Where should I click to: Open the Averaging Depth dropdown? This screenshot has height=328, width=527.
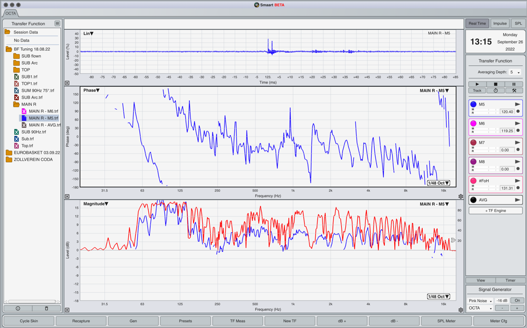(515, 72)
